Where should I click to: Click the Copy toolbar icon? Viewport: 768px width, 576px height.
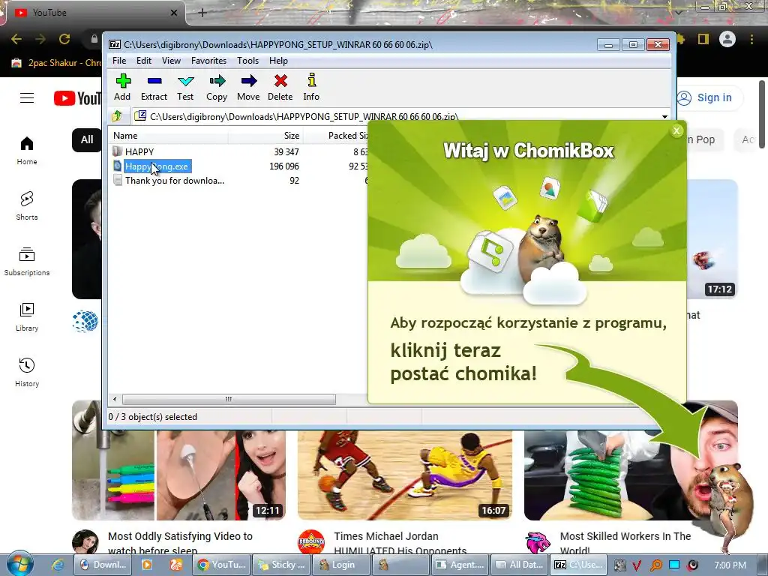click(217, 87)
